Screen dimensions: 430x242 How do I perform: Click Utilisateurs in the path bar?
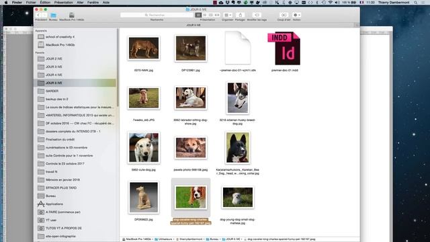[x=164, y=239]
